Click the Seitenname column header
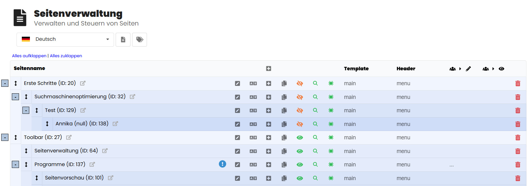Image resolution: width=528 pixels, height=186 pixels. coord(29,68)
